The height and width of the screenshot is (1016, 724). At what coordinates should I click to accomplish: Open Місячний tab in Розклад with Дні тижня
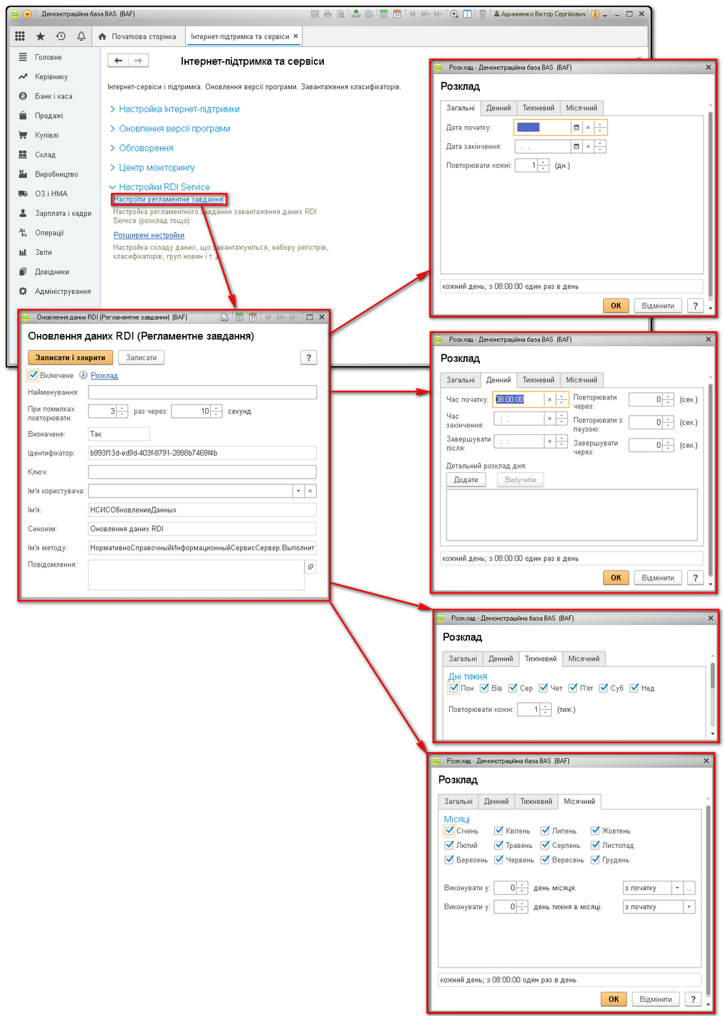click(584, 659)
